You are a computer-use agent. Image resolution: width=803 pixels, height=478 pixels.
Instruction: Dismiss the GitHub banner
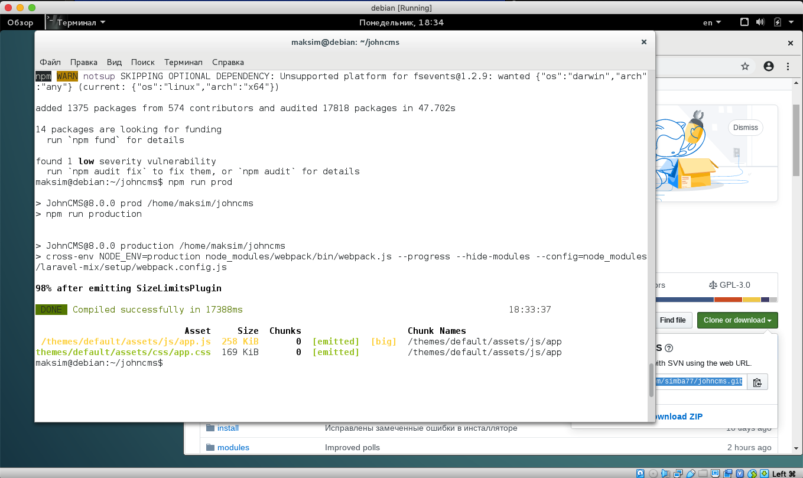745,128
